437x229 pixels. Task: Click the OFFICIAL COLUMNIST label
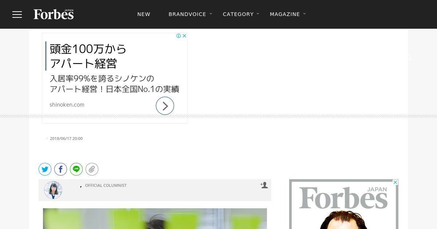point(106,185)
